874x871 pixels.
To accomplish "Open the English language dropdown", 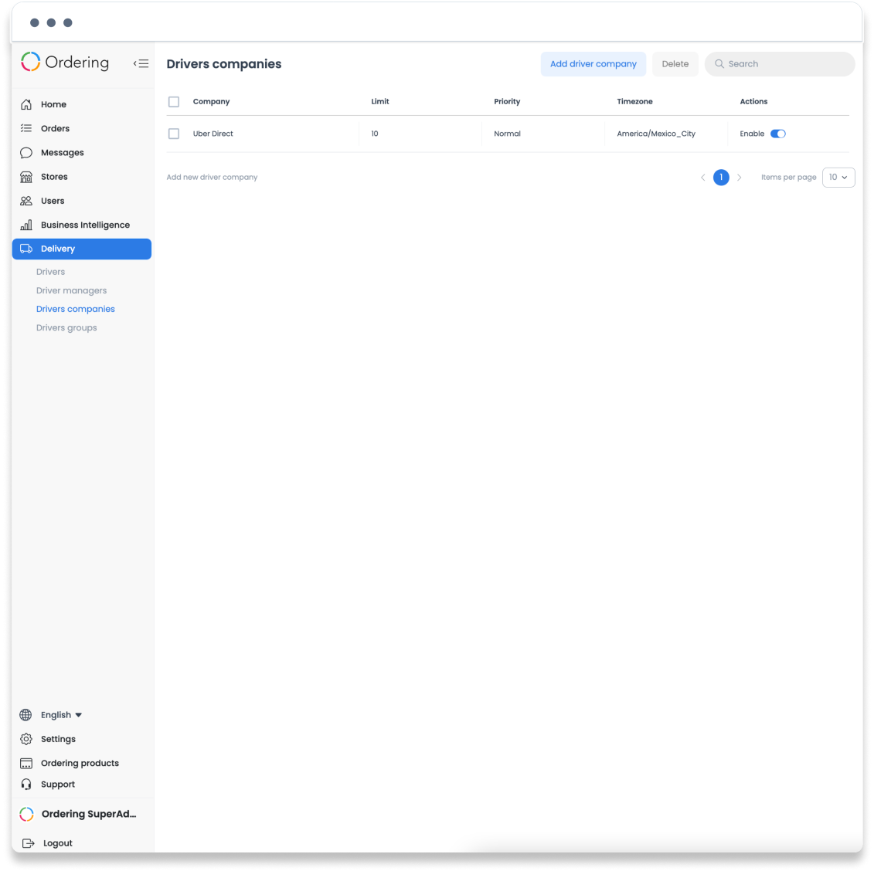I will (x=61, y=714).
